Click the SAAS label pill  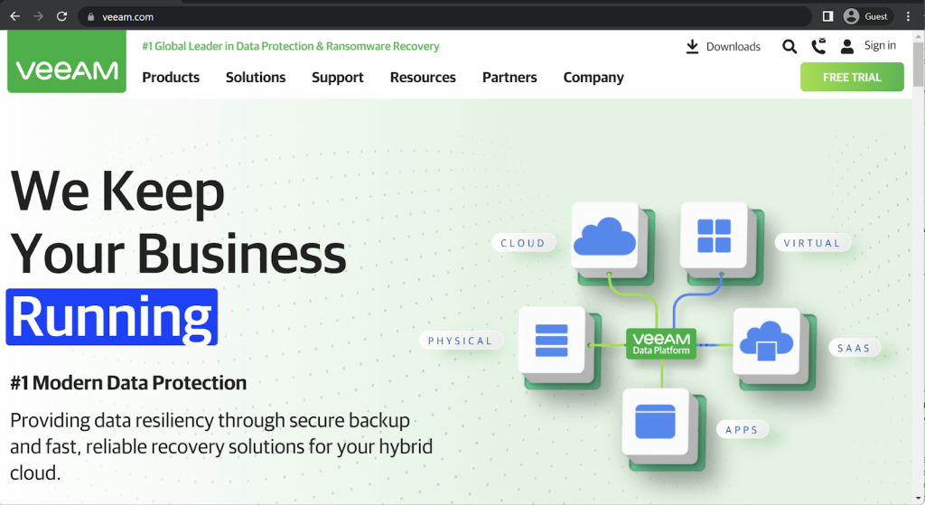click(x=854, y=348)
